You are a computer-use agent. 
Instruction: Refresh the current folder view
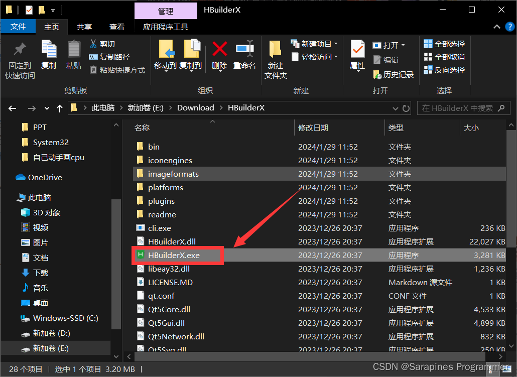coord(406,108)
